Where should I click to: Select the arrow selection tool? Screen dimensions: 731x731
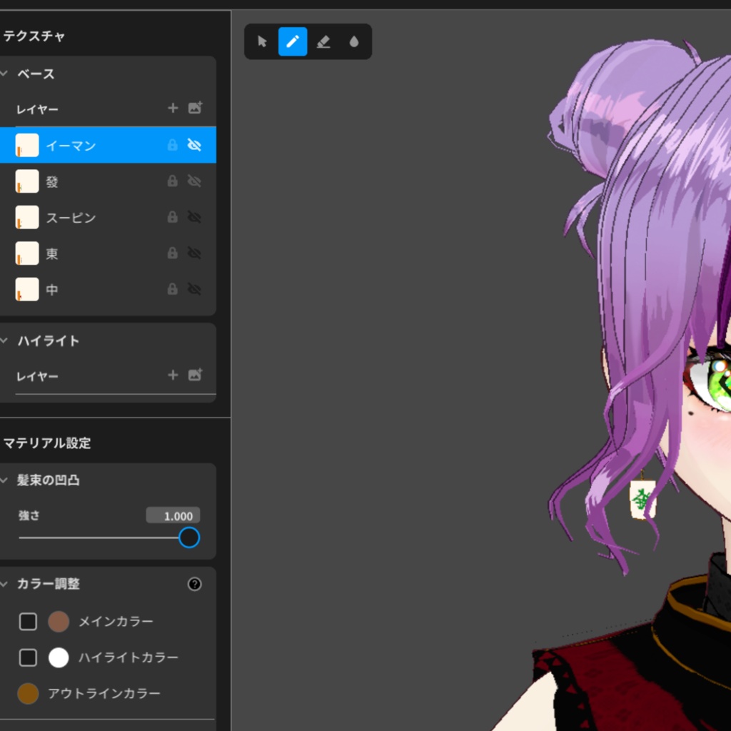[x=262, y=41]
